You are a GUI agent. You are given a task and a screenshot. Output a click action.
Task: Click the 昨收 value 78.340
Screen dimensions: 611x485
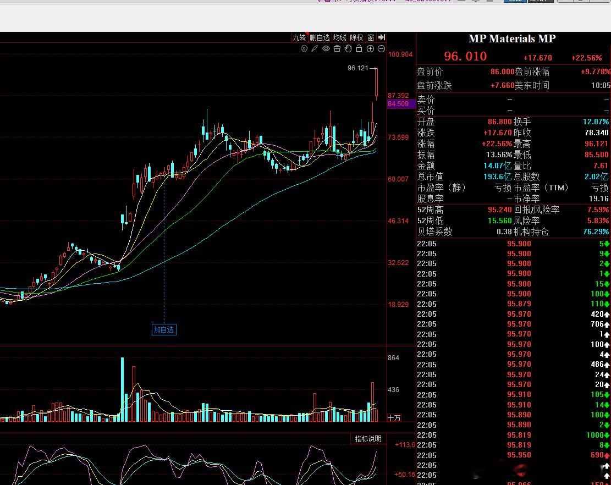[597, 133]
